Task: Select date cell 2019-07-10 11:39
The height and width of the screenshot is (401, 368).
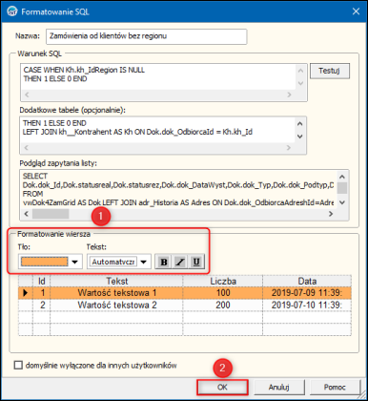Action: tap(307, 305)
